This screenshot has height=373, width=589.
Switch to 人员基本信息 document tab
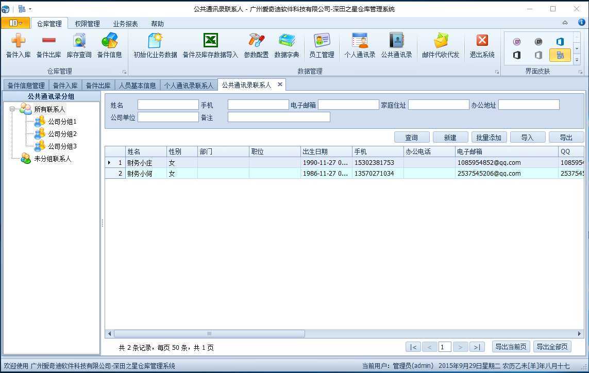[137, 86]
